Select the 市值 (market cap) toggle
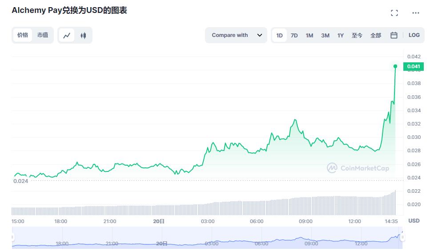 click(x=43, y=35)
